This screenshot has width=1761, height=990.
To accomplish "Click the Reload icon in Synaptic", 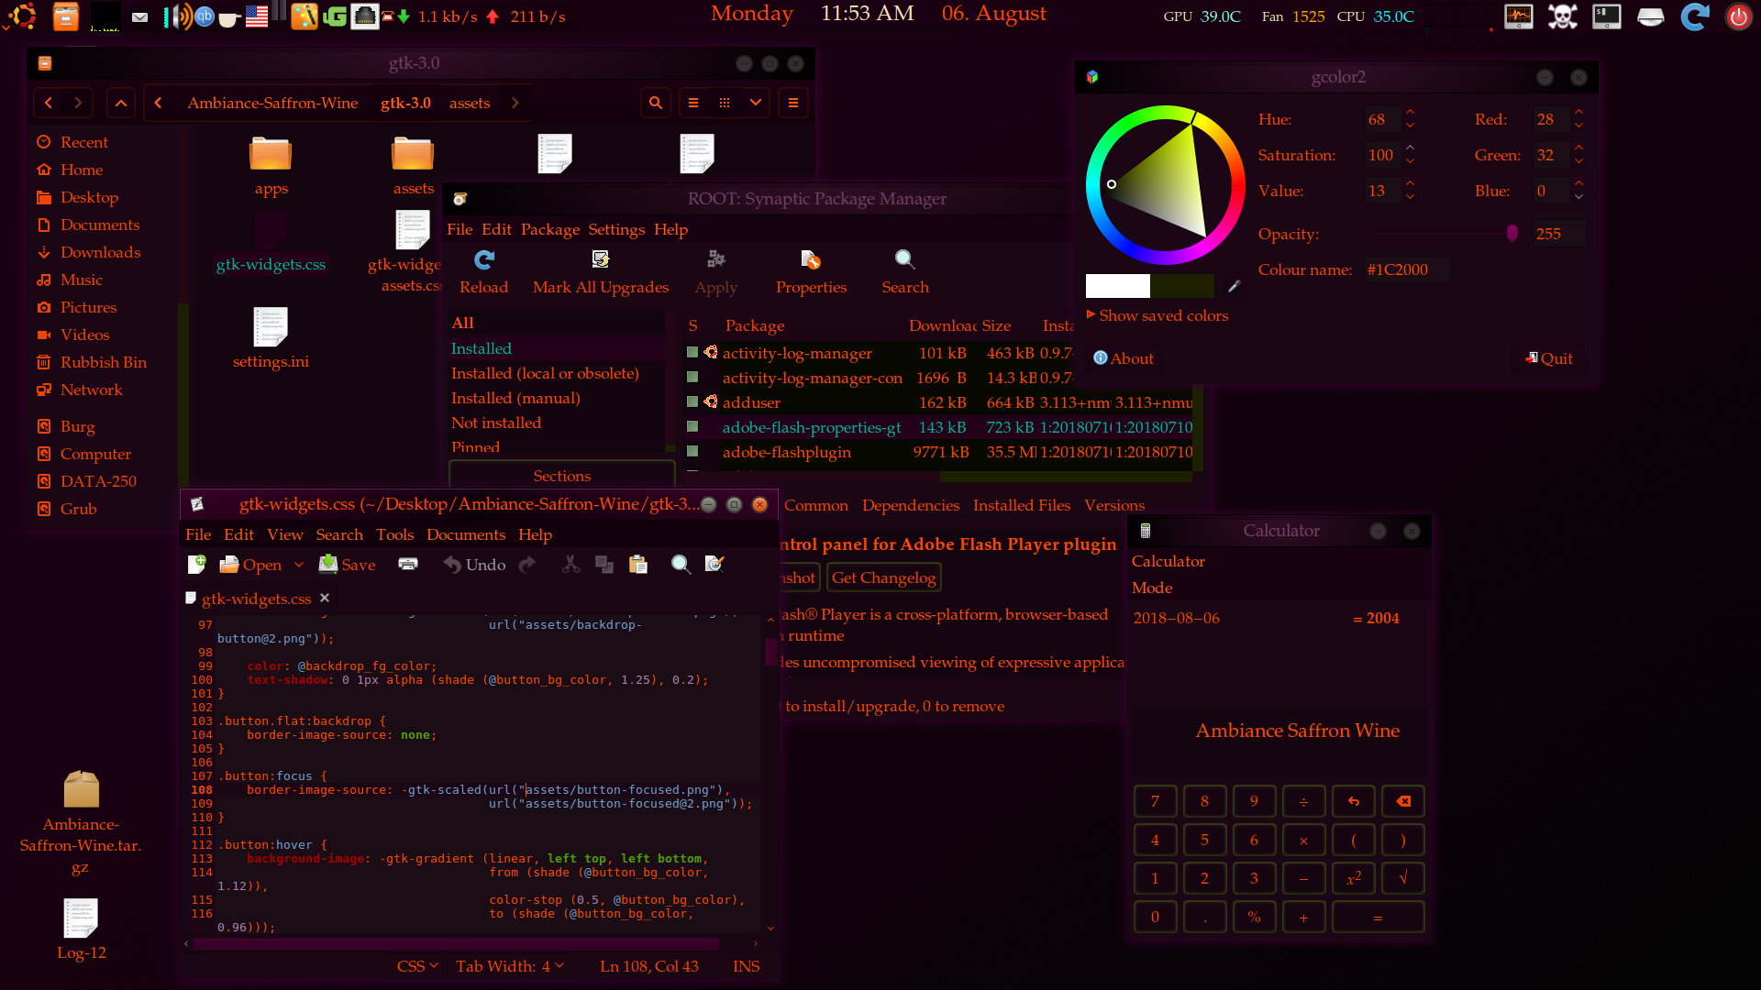I will point(483,272).
